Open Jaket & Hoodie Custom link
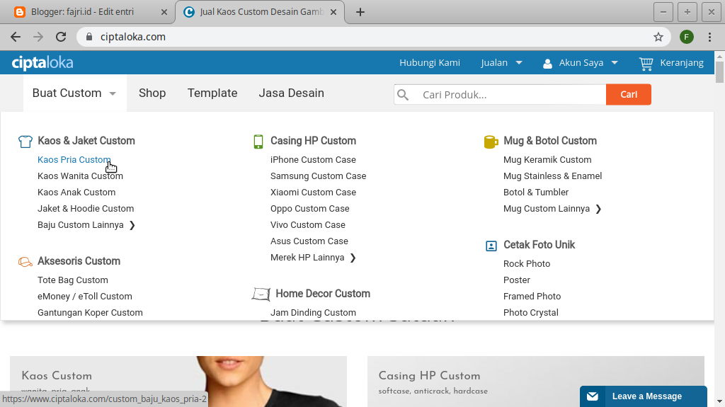Image resolution: width=725 pixels, height=407 pixels. point(86,209)
